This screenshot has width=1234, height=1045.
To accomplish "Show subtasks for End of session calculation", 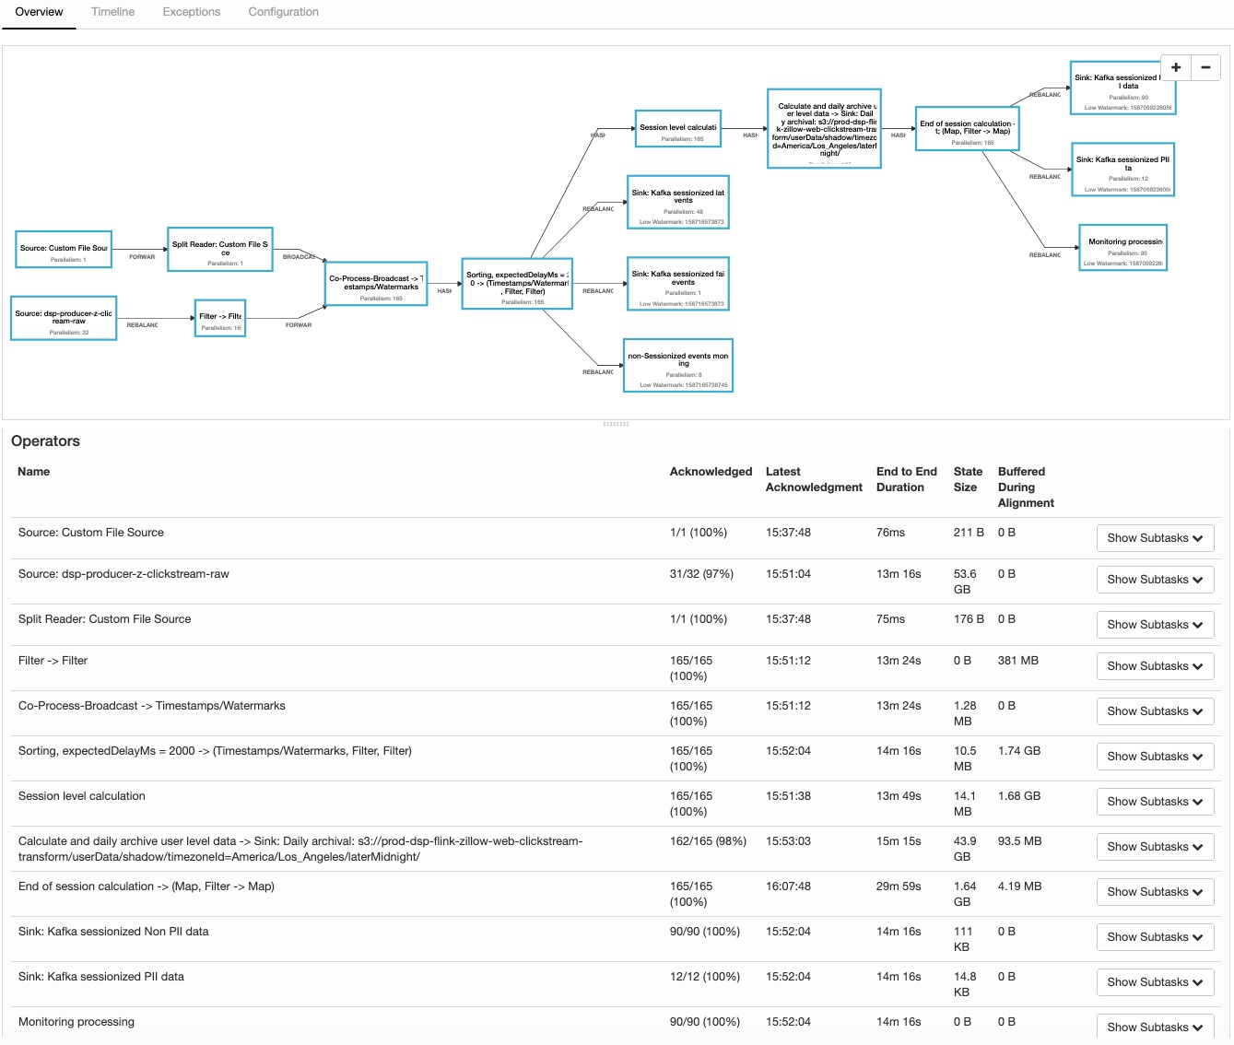I will (x=1155, y=892).
